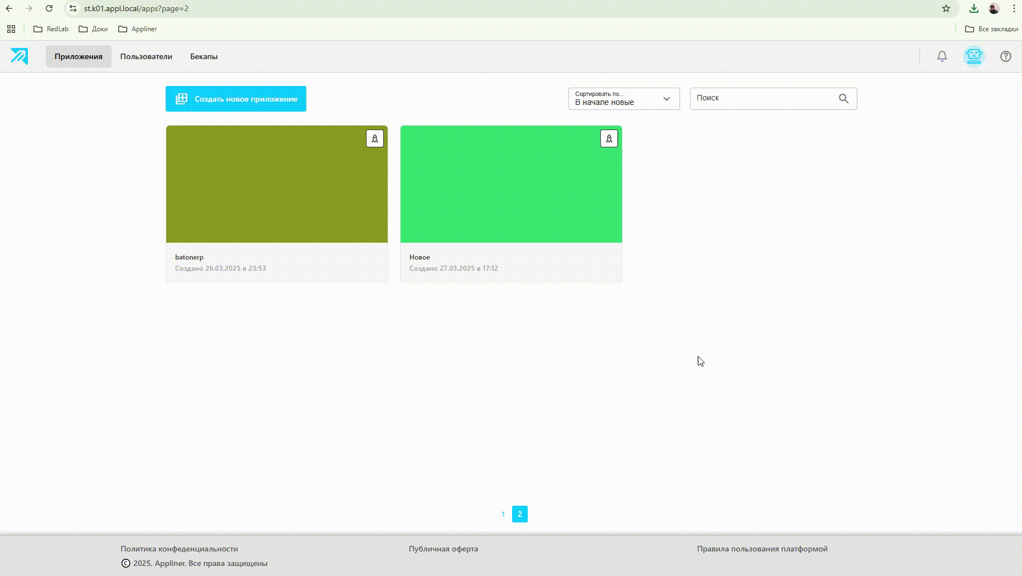The height and width of the screenshot is (576, 1022).
Task: Go to pagination page 1
Action: pyautogui.click(x=503, y=514)
